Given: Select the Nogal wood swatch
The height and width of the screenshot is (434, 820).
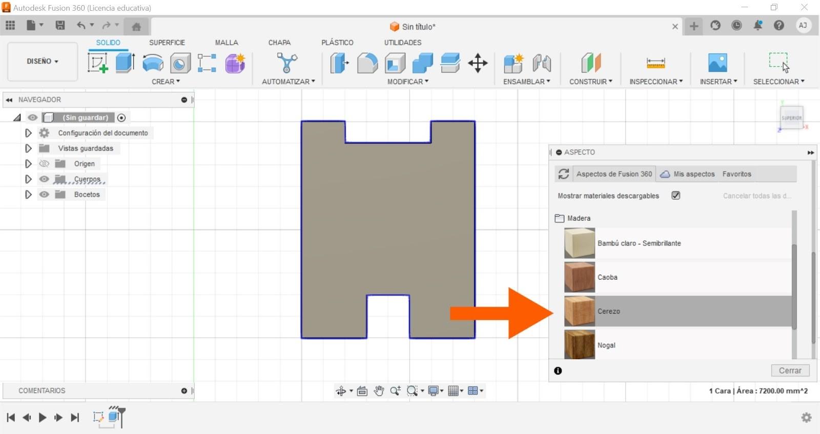Looking at the screenshot, I should 580,344.
